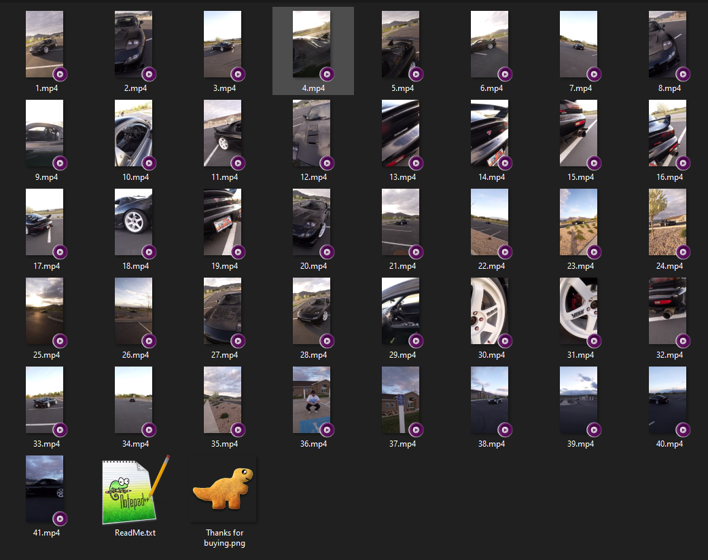This screenshot has width=708, height=560.
Task: Select the 10.mp4 car interior thumbnail
Action: pos(133,132)
